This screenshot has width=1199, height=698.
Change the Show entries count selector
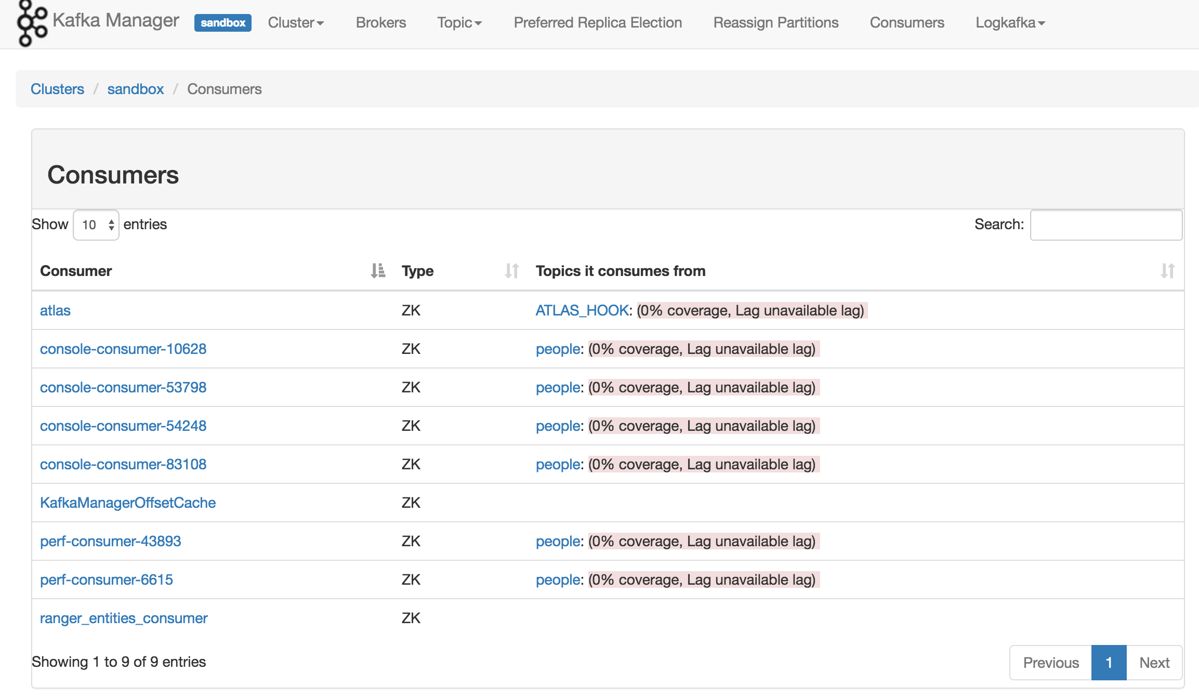coord(96,225)
